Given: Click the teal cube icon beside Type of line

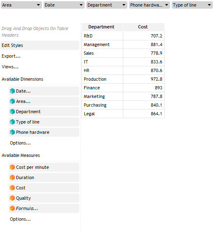Looking at the screenshot, I should 12,122.
